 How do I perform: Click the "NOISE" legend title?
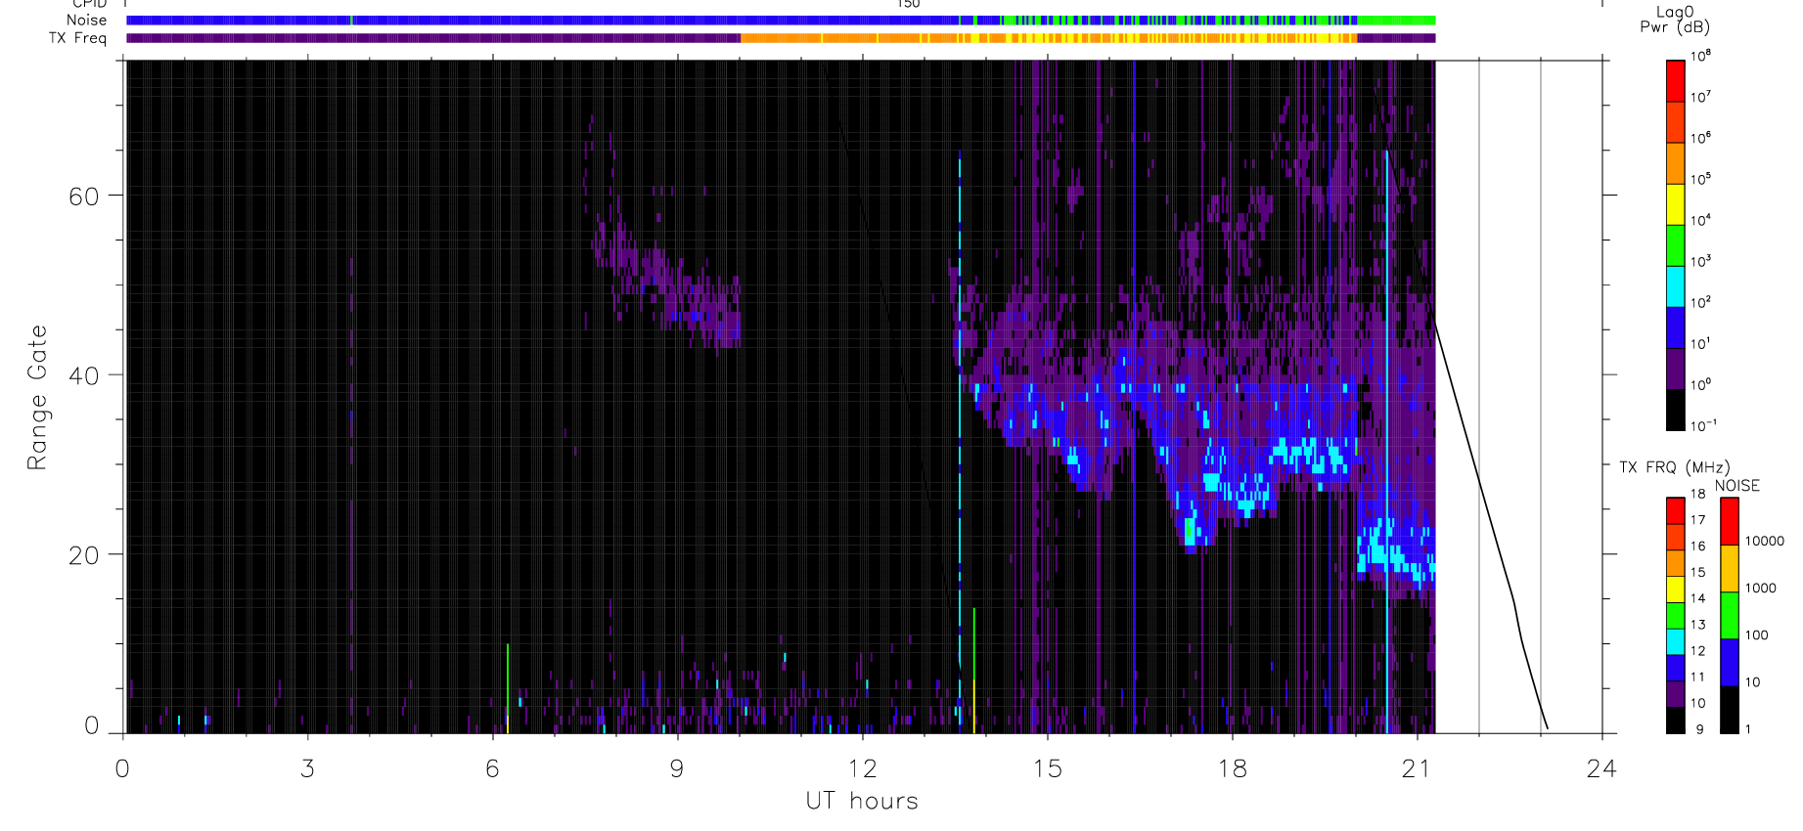pyautogui.click(x=1737, y=486)
